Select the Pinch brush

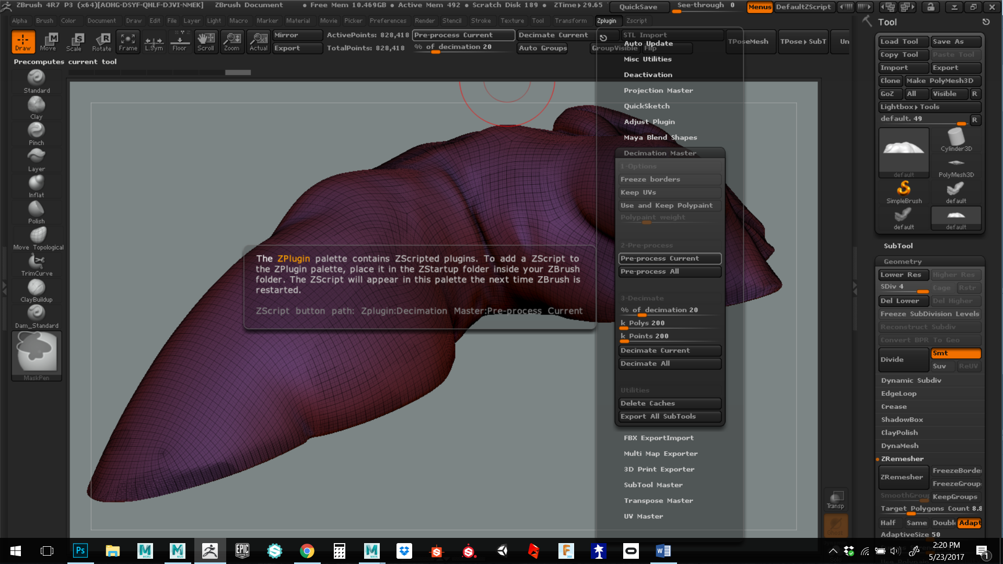click(37, 134)
